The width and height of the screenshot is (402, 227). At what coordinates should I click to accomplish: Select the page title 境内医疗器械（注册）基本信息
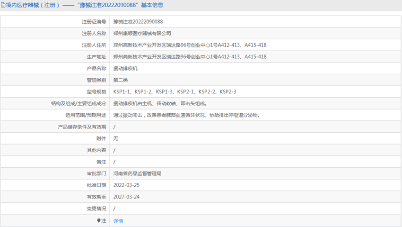pos(84,5)
